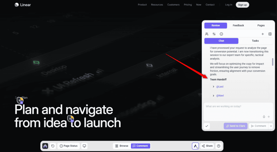Select the Tasks tab

[255, 41]
